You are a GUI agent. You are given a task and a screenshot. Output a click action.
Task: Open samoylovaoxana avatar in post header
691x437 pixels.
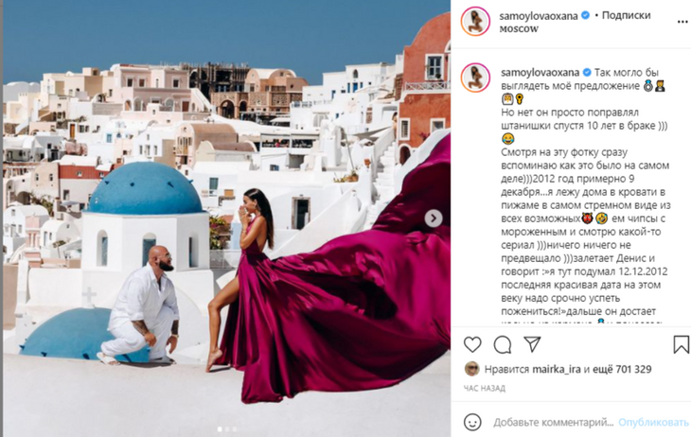[x=475, y=22]
